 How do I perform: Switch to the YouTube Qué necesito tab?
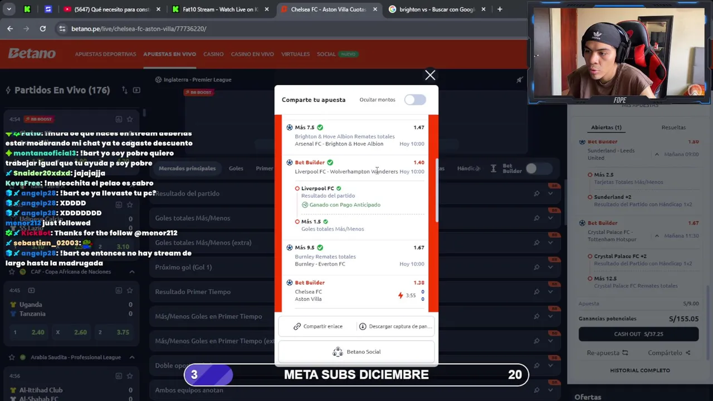click(x=111, y=9)
